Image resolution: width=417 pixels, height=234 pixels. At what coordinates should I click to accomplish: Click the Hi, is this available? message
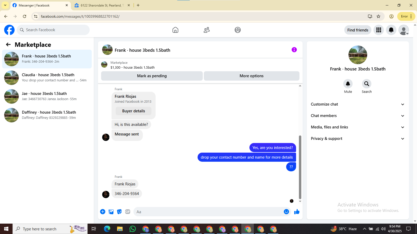(131, 125)
